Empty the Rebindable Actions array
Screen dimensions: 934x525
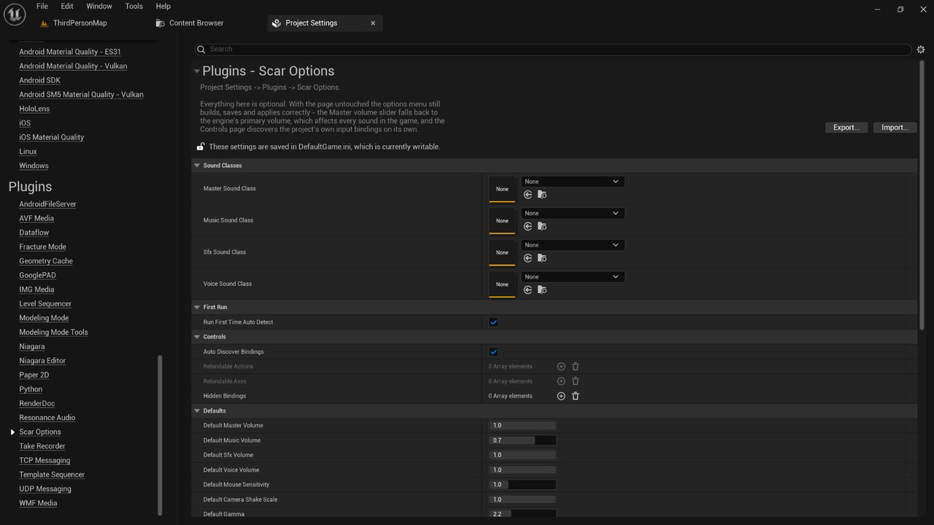[575, 367]
